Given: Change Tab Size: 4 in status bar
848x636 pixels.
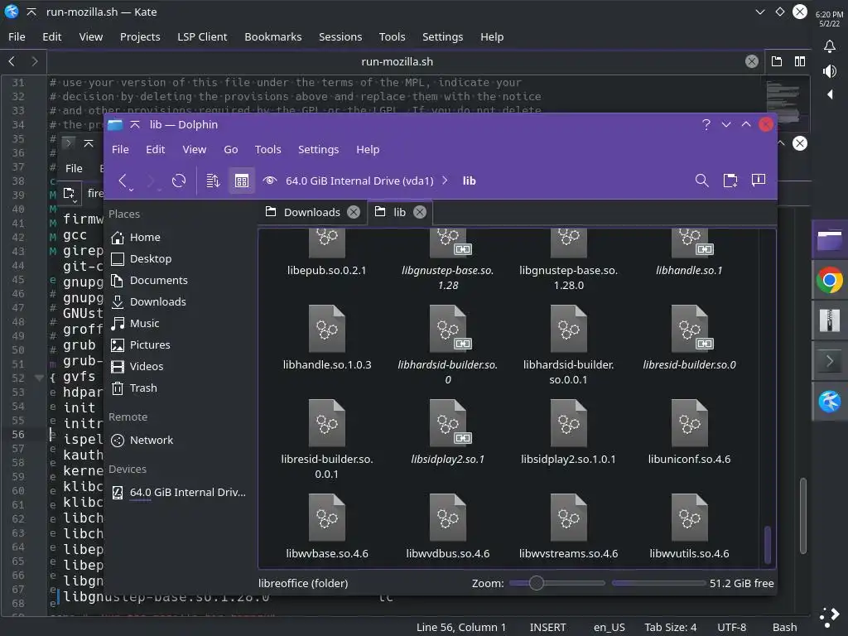Looking at the screenshot, I should 670,628.
